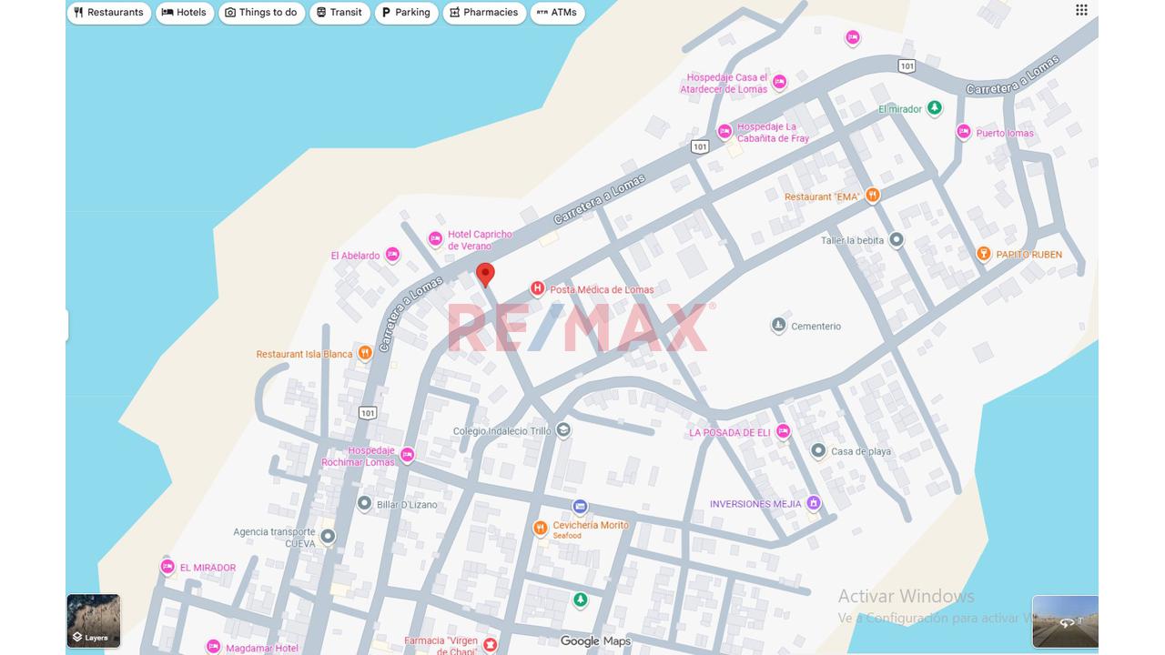Click the red location pin marker
This screenshot has height=655, width=1165.
pos(486,275)
